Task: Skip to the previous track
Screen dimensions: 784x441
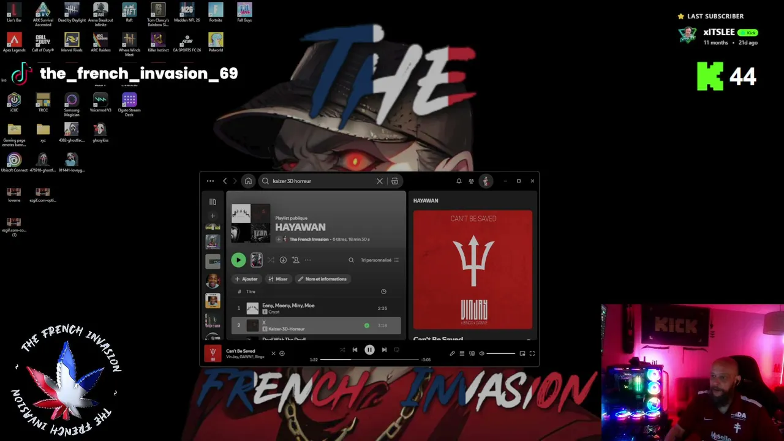Action: (355, 350)
